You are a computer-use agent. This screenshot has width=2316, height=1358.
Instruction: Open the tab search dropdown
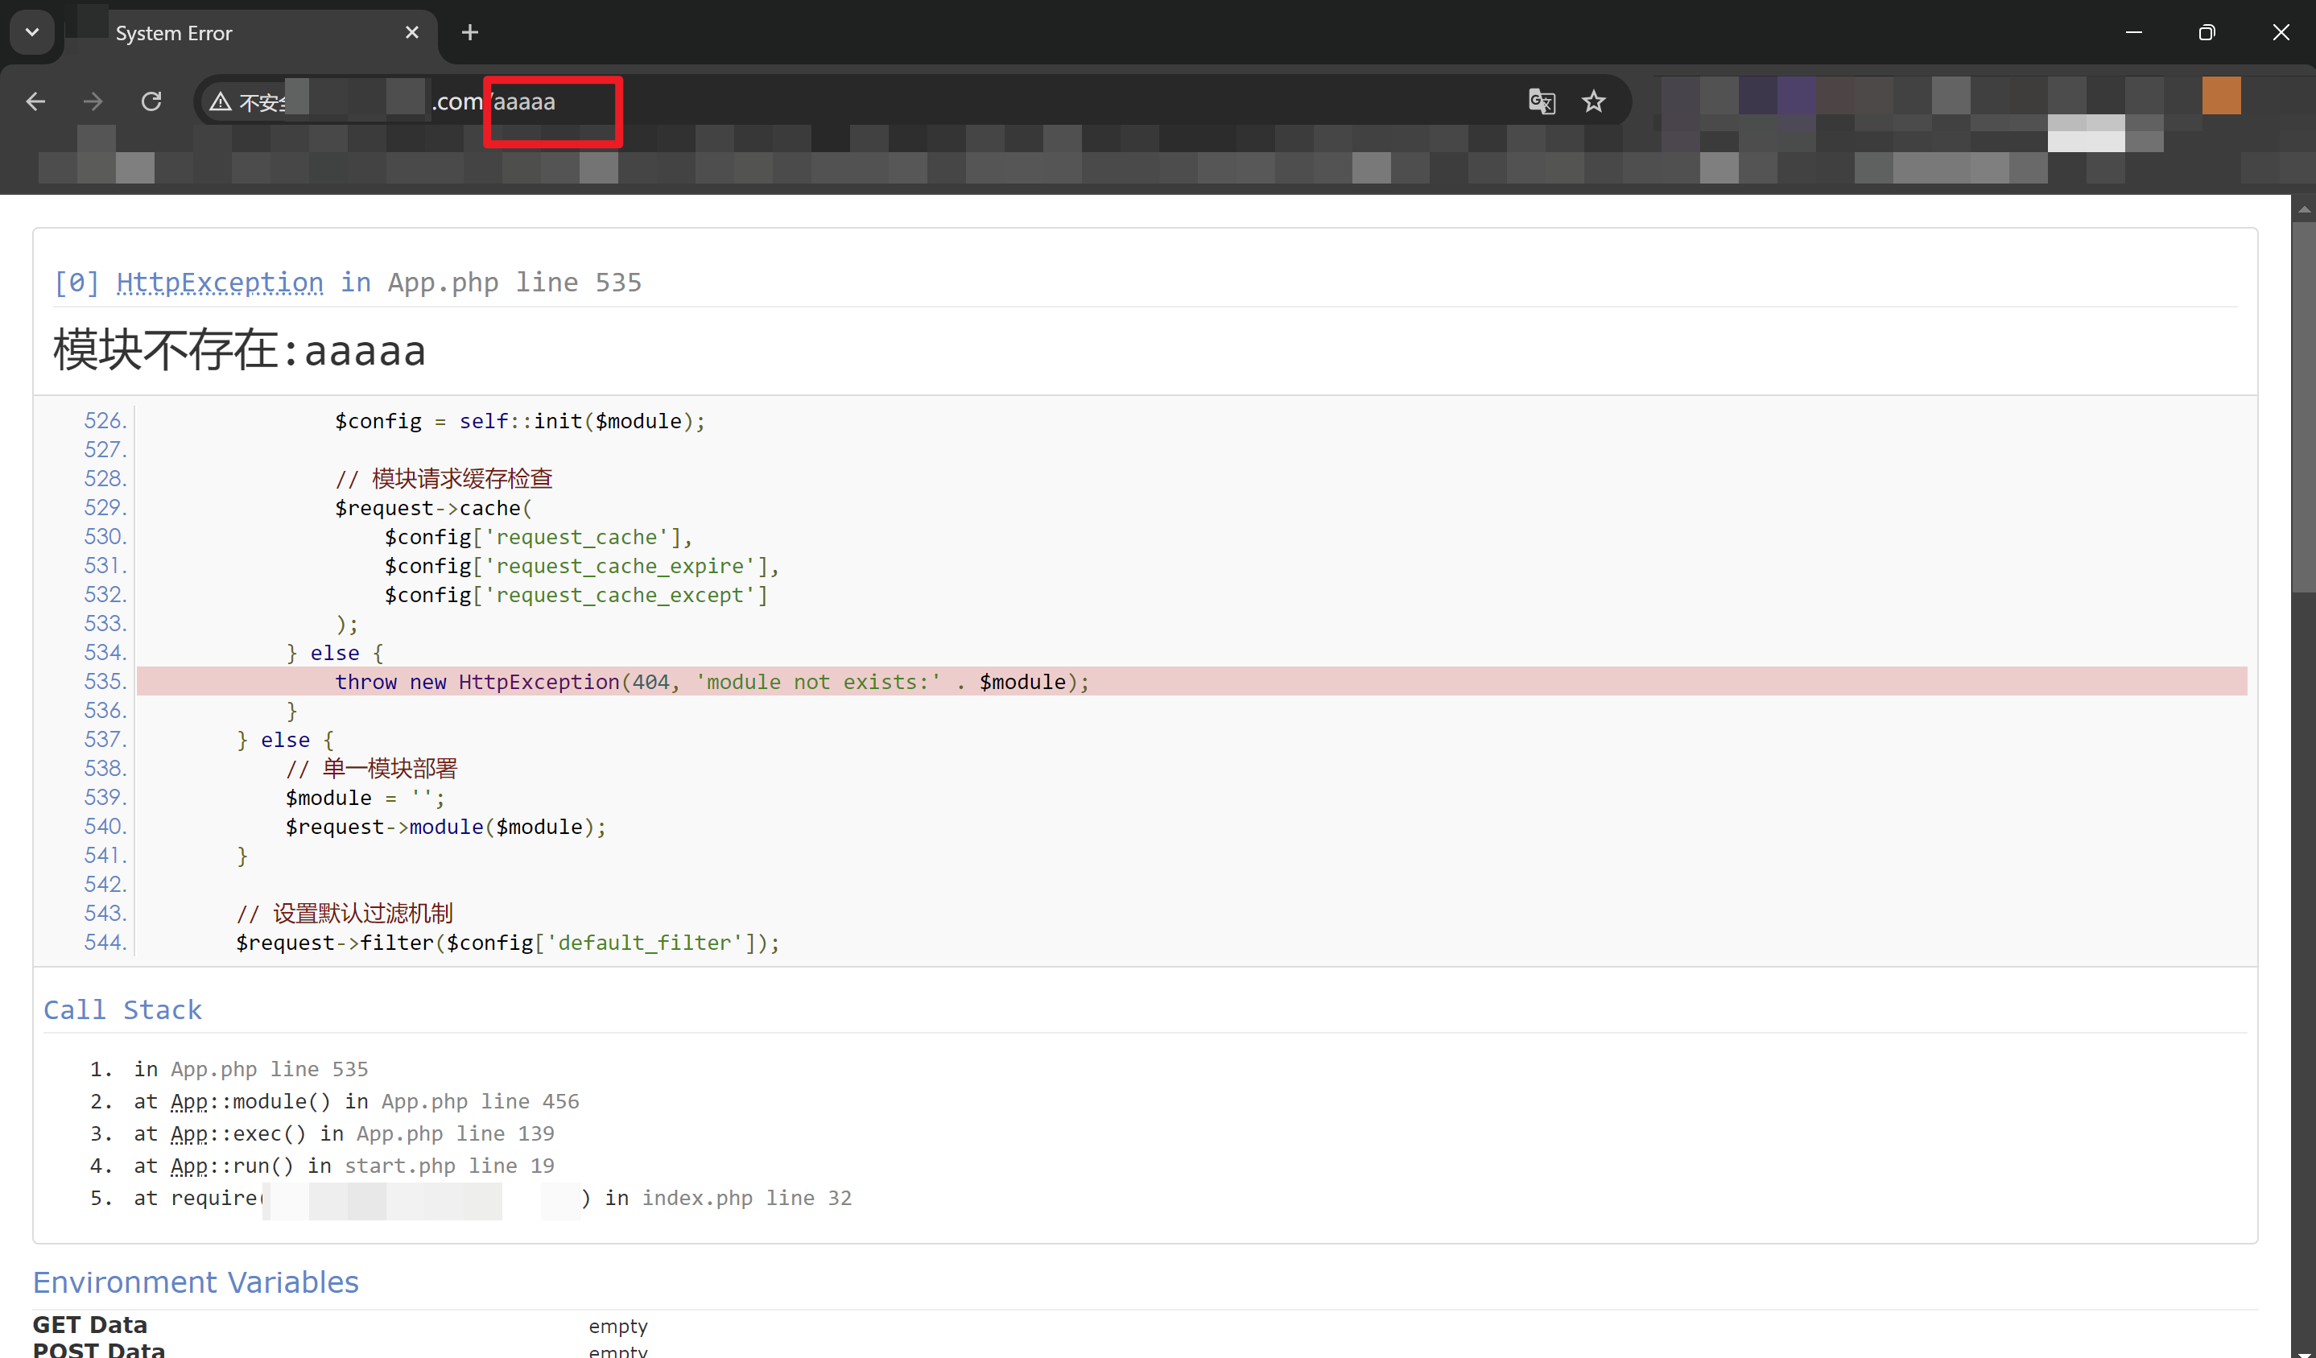click(32, 32)
